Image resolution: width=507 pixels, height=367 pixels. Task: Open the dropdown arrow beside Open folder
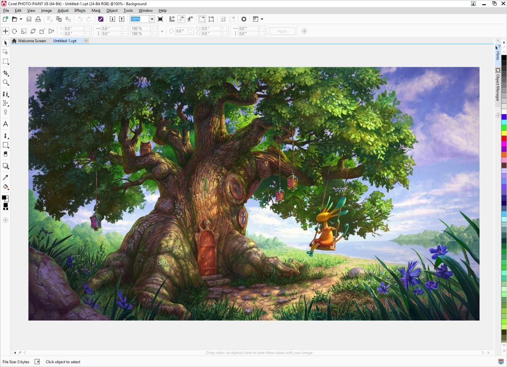click(x=21, y=19)
